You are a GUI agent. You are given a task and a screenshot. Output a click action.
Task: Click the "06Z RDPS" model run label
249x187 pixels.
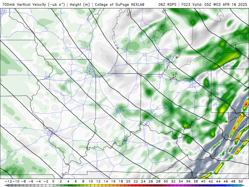167,4
